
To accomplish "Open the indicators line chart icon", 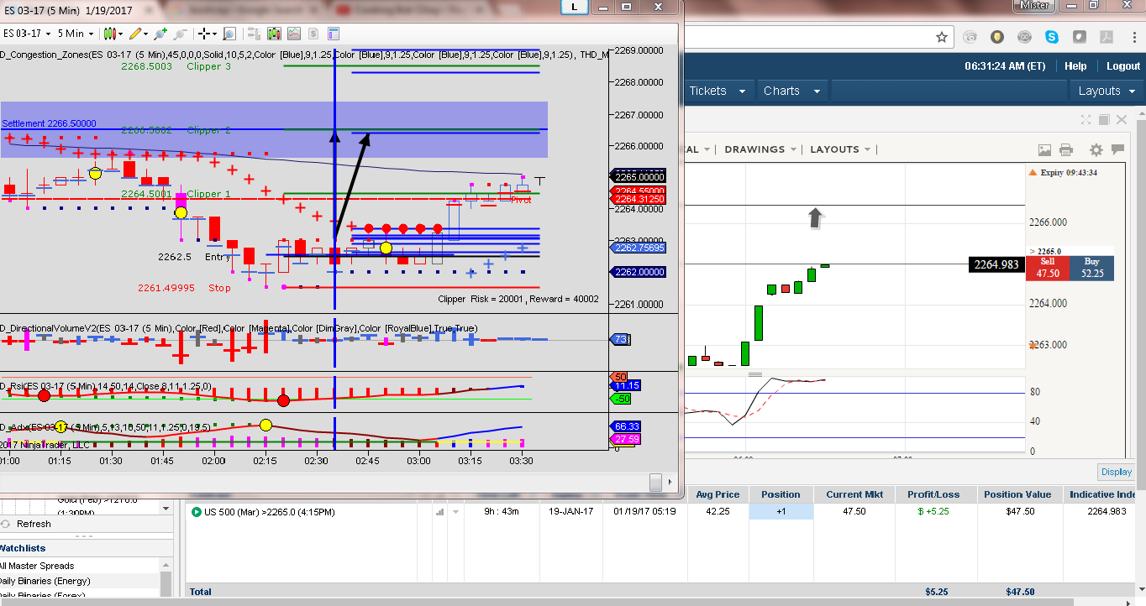I will pos(294,34).
